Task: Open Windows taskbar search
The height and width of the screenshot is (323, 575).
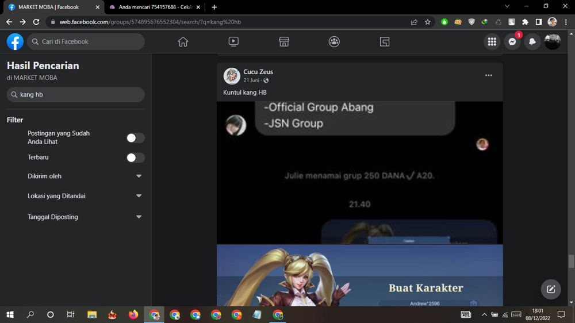Action: [30, 314]
